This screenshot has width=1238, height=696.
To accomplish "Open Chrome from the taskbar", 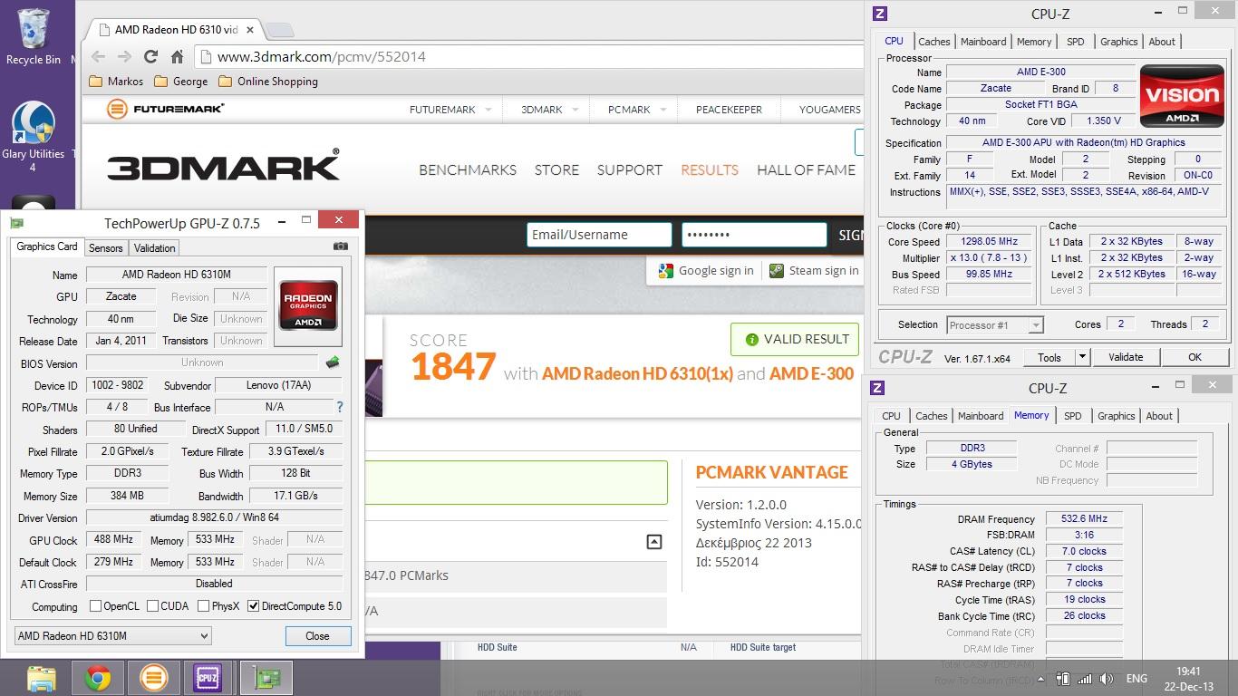I will pyautogui.click(x=98, y=678).
